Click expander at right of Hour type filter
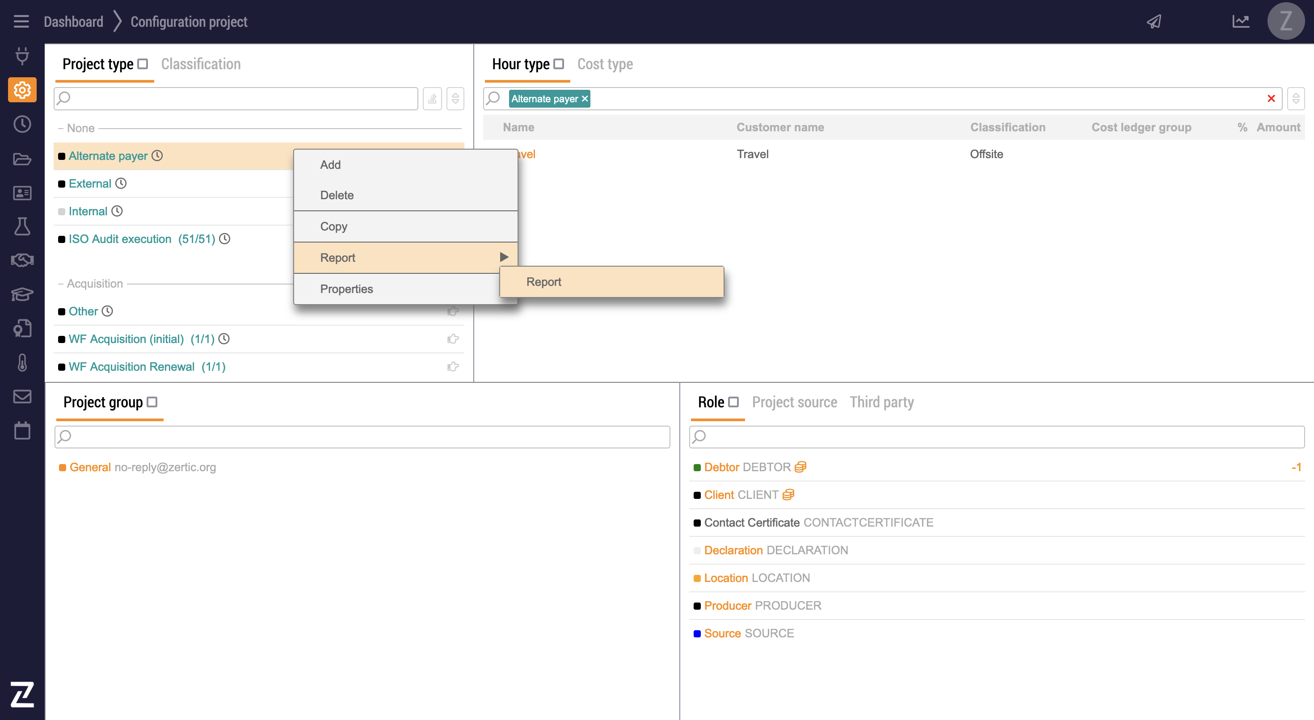Viewport: 1314px width, 720px height. point(1296,98)
